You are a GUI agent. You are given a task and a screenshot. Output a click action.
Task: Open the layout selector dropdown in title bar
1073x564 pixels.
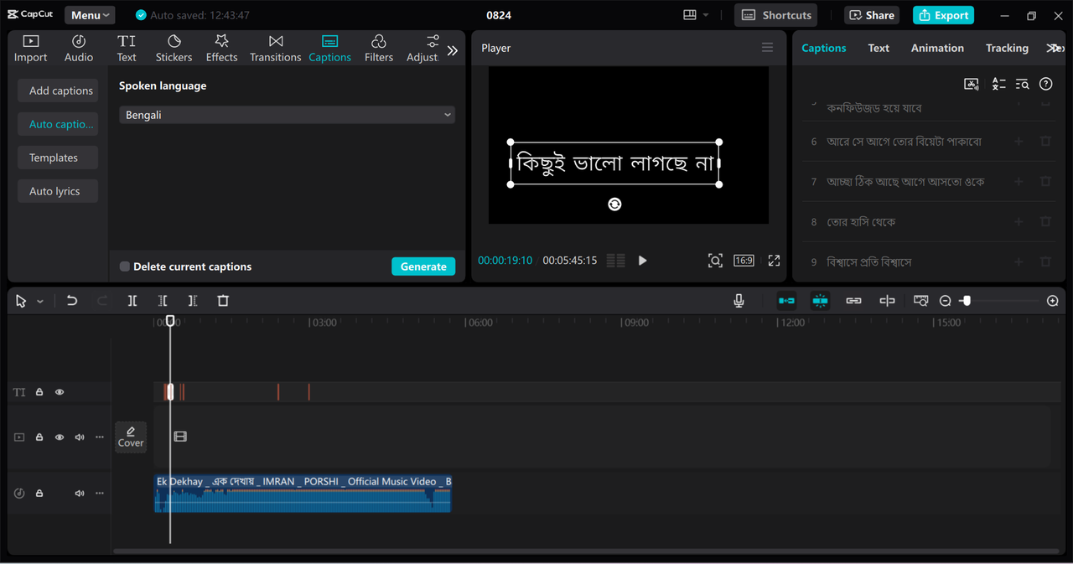[696, 15]
